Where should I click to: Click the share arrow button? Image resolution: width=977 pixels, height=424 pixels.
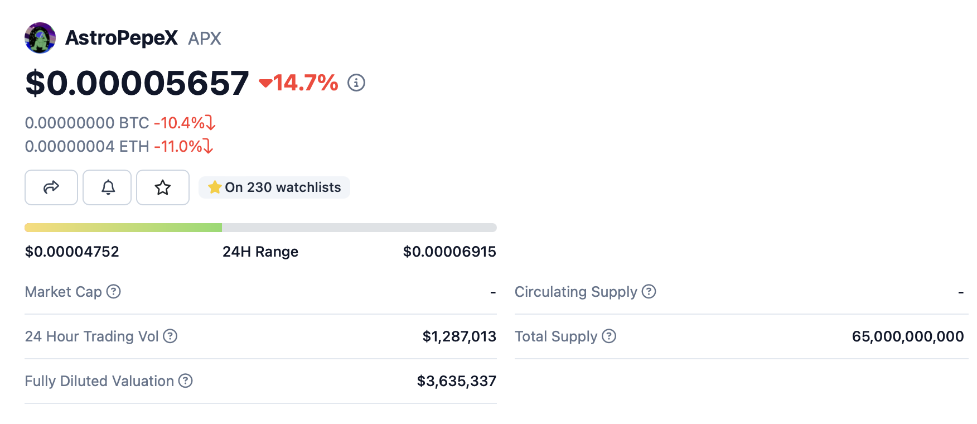coord(51,187)
